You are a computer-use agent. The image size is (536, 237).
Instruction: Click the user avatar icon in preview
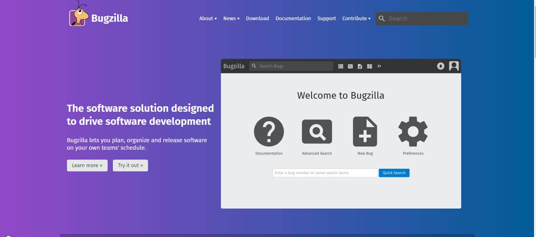tap(454, 66)
